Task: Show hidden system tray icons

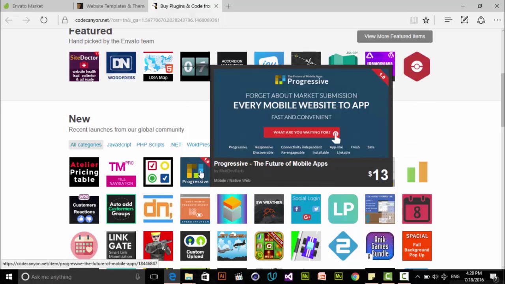Action: coord(418,277)
